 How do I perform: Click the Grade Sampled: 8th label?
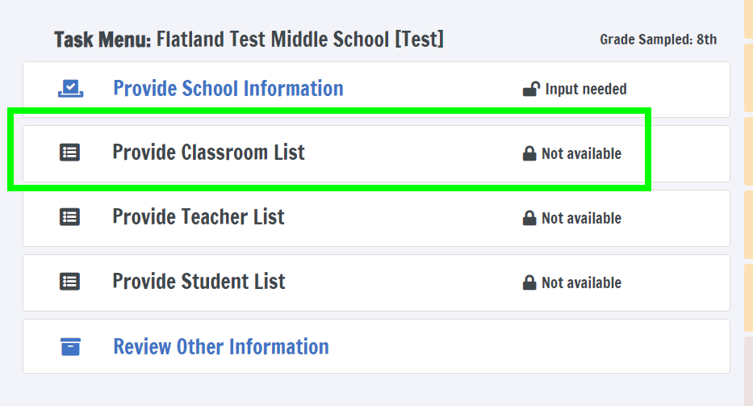tap(658, 40)
